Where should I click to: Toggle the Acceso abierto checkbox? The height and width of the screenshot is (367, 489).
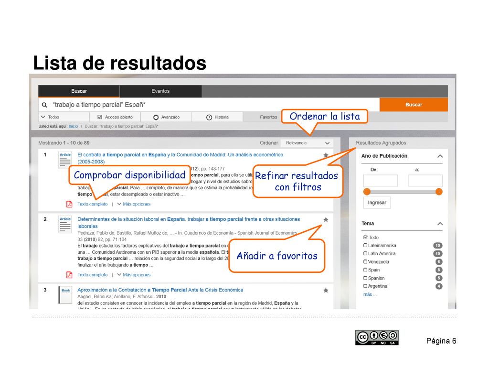click(100, 117)
